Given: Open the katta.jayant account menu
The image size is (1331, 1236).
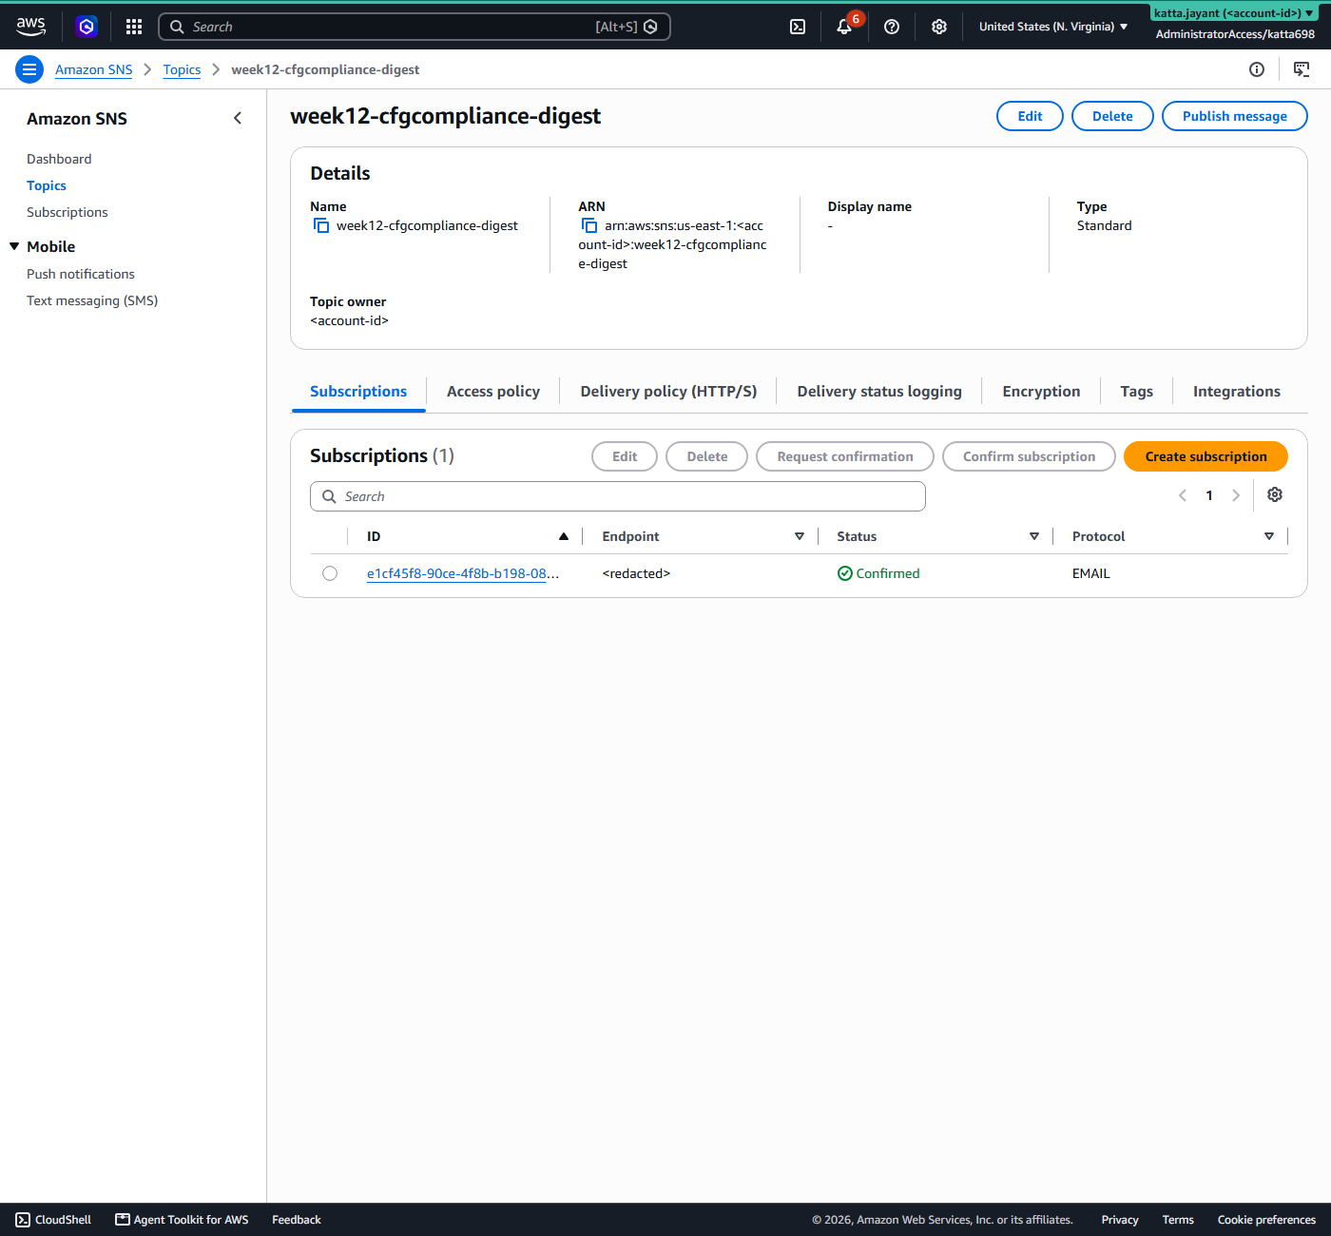Looking at the screenshot, I should pos(1234,13).
